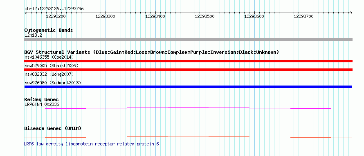
Task: Click the DGV Structural Variants track title
Action: click(x=152, y=52)
